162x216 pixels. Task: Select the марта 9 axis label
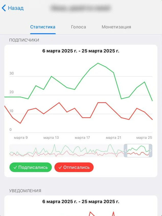tap(21, 138)
